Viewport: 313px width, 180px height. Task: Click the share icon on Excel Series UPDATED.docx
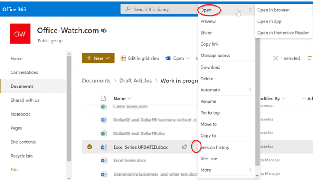click(185, 147)
